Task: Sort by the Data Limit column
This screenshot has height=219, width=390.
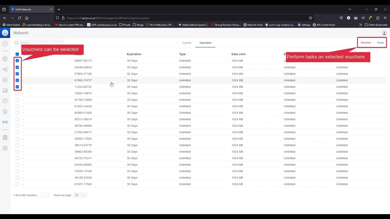Action: pos(240,54)
